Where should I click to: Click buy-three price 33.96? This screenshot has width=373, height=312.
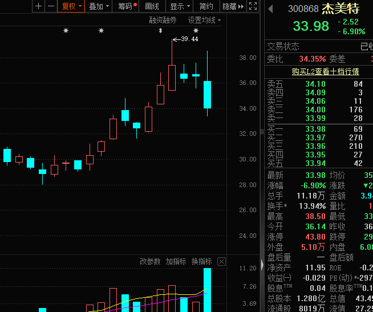click(x=315, y=146)
